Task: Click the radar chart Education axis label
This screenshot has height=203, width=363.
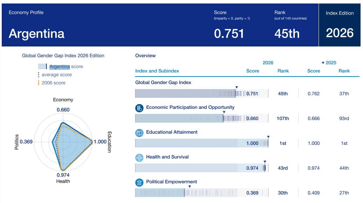Action: click(110, 142)
